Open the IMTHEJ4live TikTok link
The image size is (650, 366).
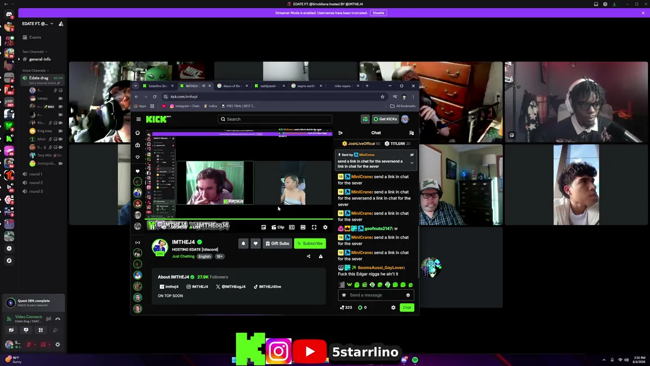coord(267,287)
